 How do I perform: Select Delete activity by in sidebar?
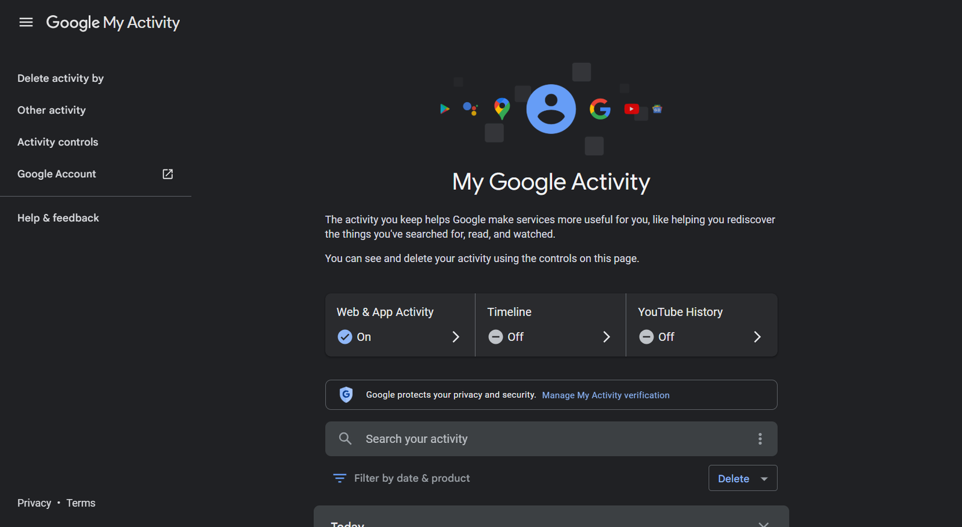pyautogui.click(x=61, y=78)
